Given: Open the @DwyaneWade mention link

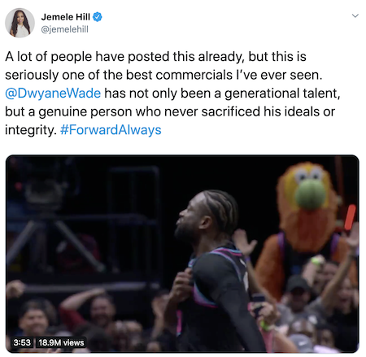Looking at the screenshot, I should point(53,94).
